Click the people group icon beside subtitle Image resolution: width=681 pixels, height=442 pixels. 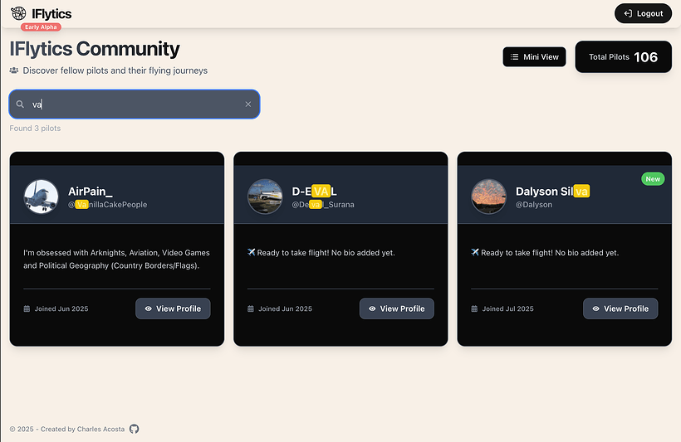14,70
